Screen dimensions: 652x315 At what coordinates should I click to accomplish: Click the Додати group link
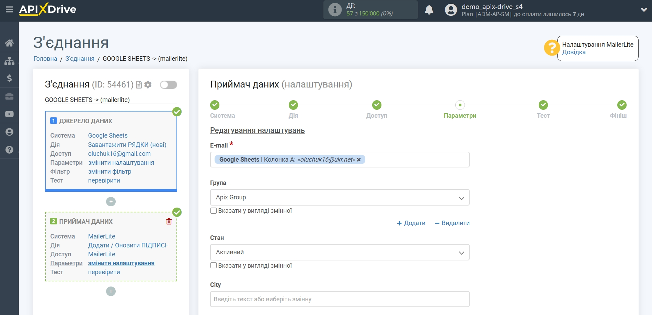411,223
